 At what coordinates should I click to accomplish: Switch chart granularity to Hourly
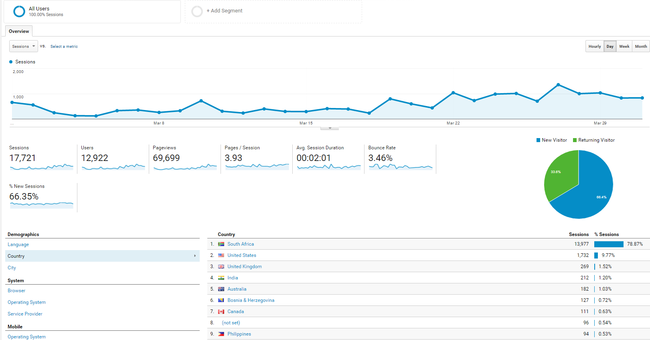tap(594, 47)
